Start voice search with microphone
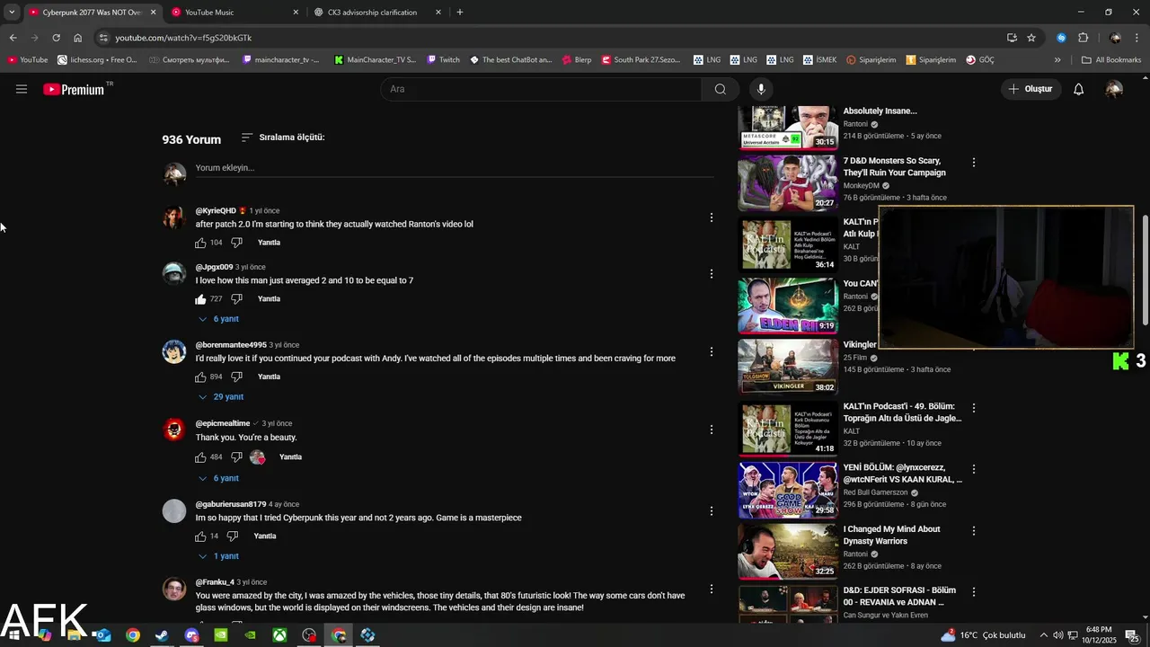The width and height of the screenshot is (1150, 647). coord(761,89)
